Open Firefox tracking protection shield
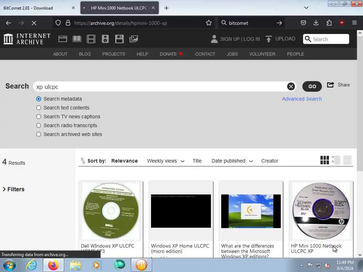 (58, 23)
